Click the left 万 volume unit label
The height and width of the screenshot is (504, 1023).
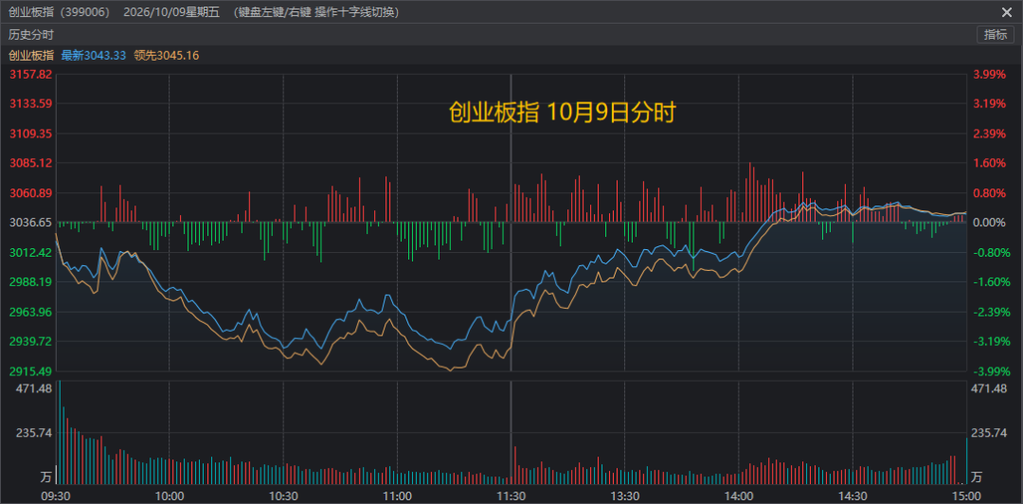(x=46, y=477)
